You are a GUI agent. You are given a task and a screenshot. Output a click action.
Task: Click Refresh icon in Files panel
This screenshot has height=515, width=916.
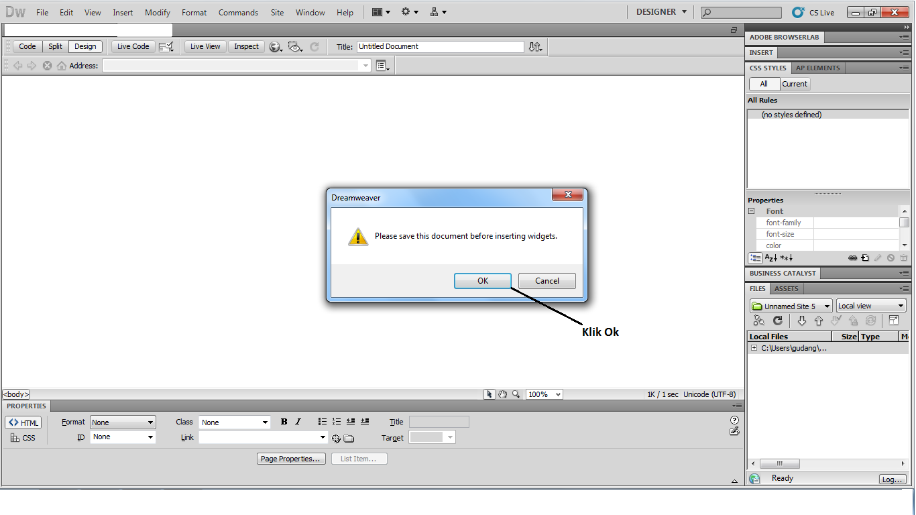point(777,321)
